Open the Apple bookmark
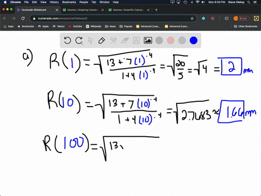Viewport: 261px width, 196px height. point(43,26)
